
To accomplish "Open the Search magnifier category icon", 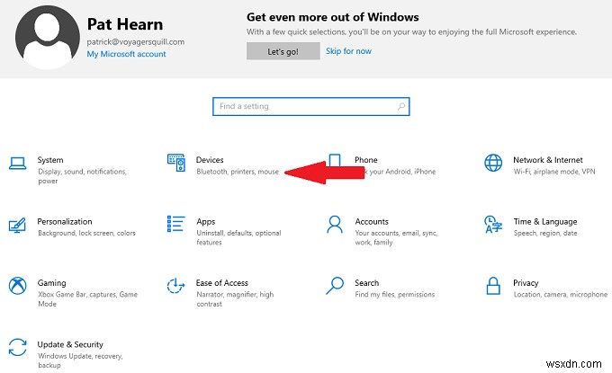I will pyautogui.click(x=335, y=286).
